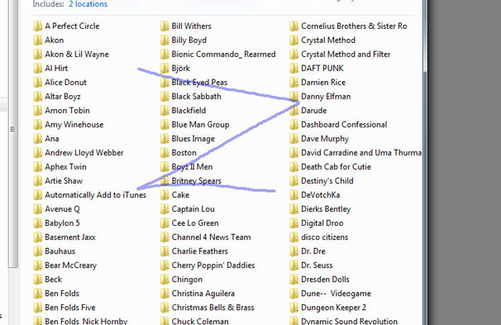Select the Britney Spears folder name
This screenshot has height=325, width=501.
coord(196,181)
